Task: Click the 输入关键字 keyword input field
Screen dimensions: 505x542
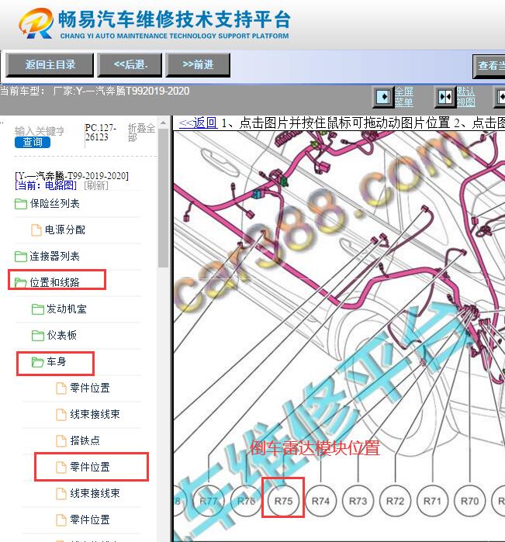Action: click(40, 131)
